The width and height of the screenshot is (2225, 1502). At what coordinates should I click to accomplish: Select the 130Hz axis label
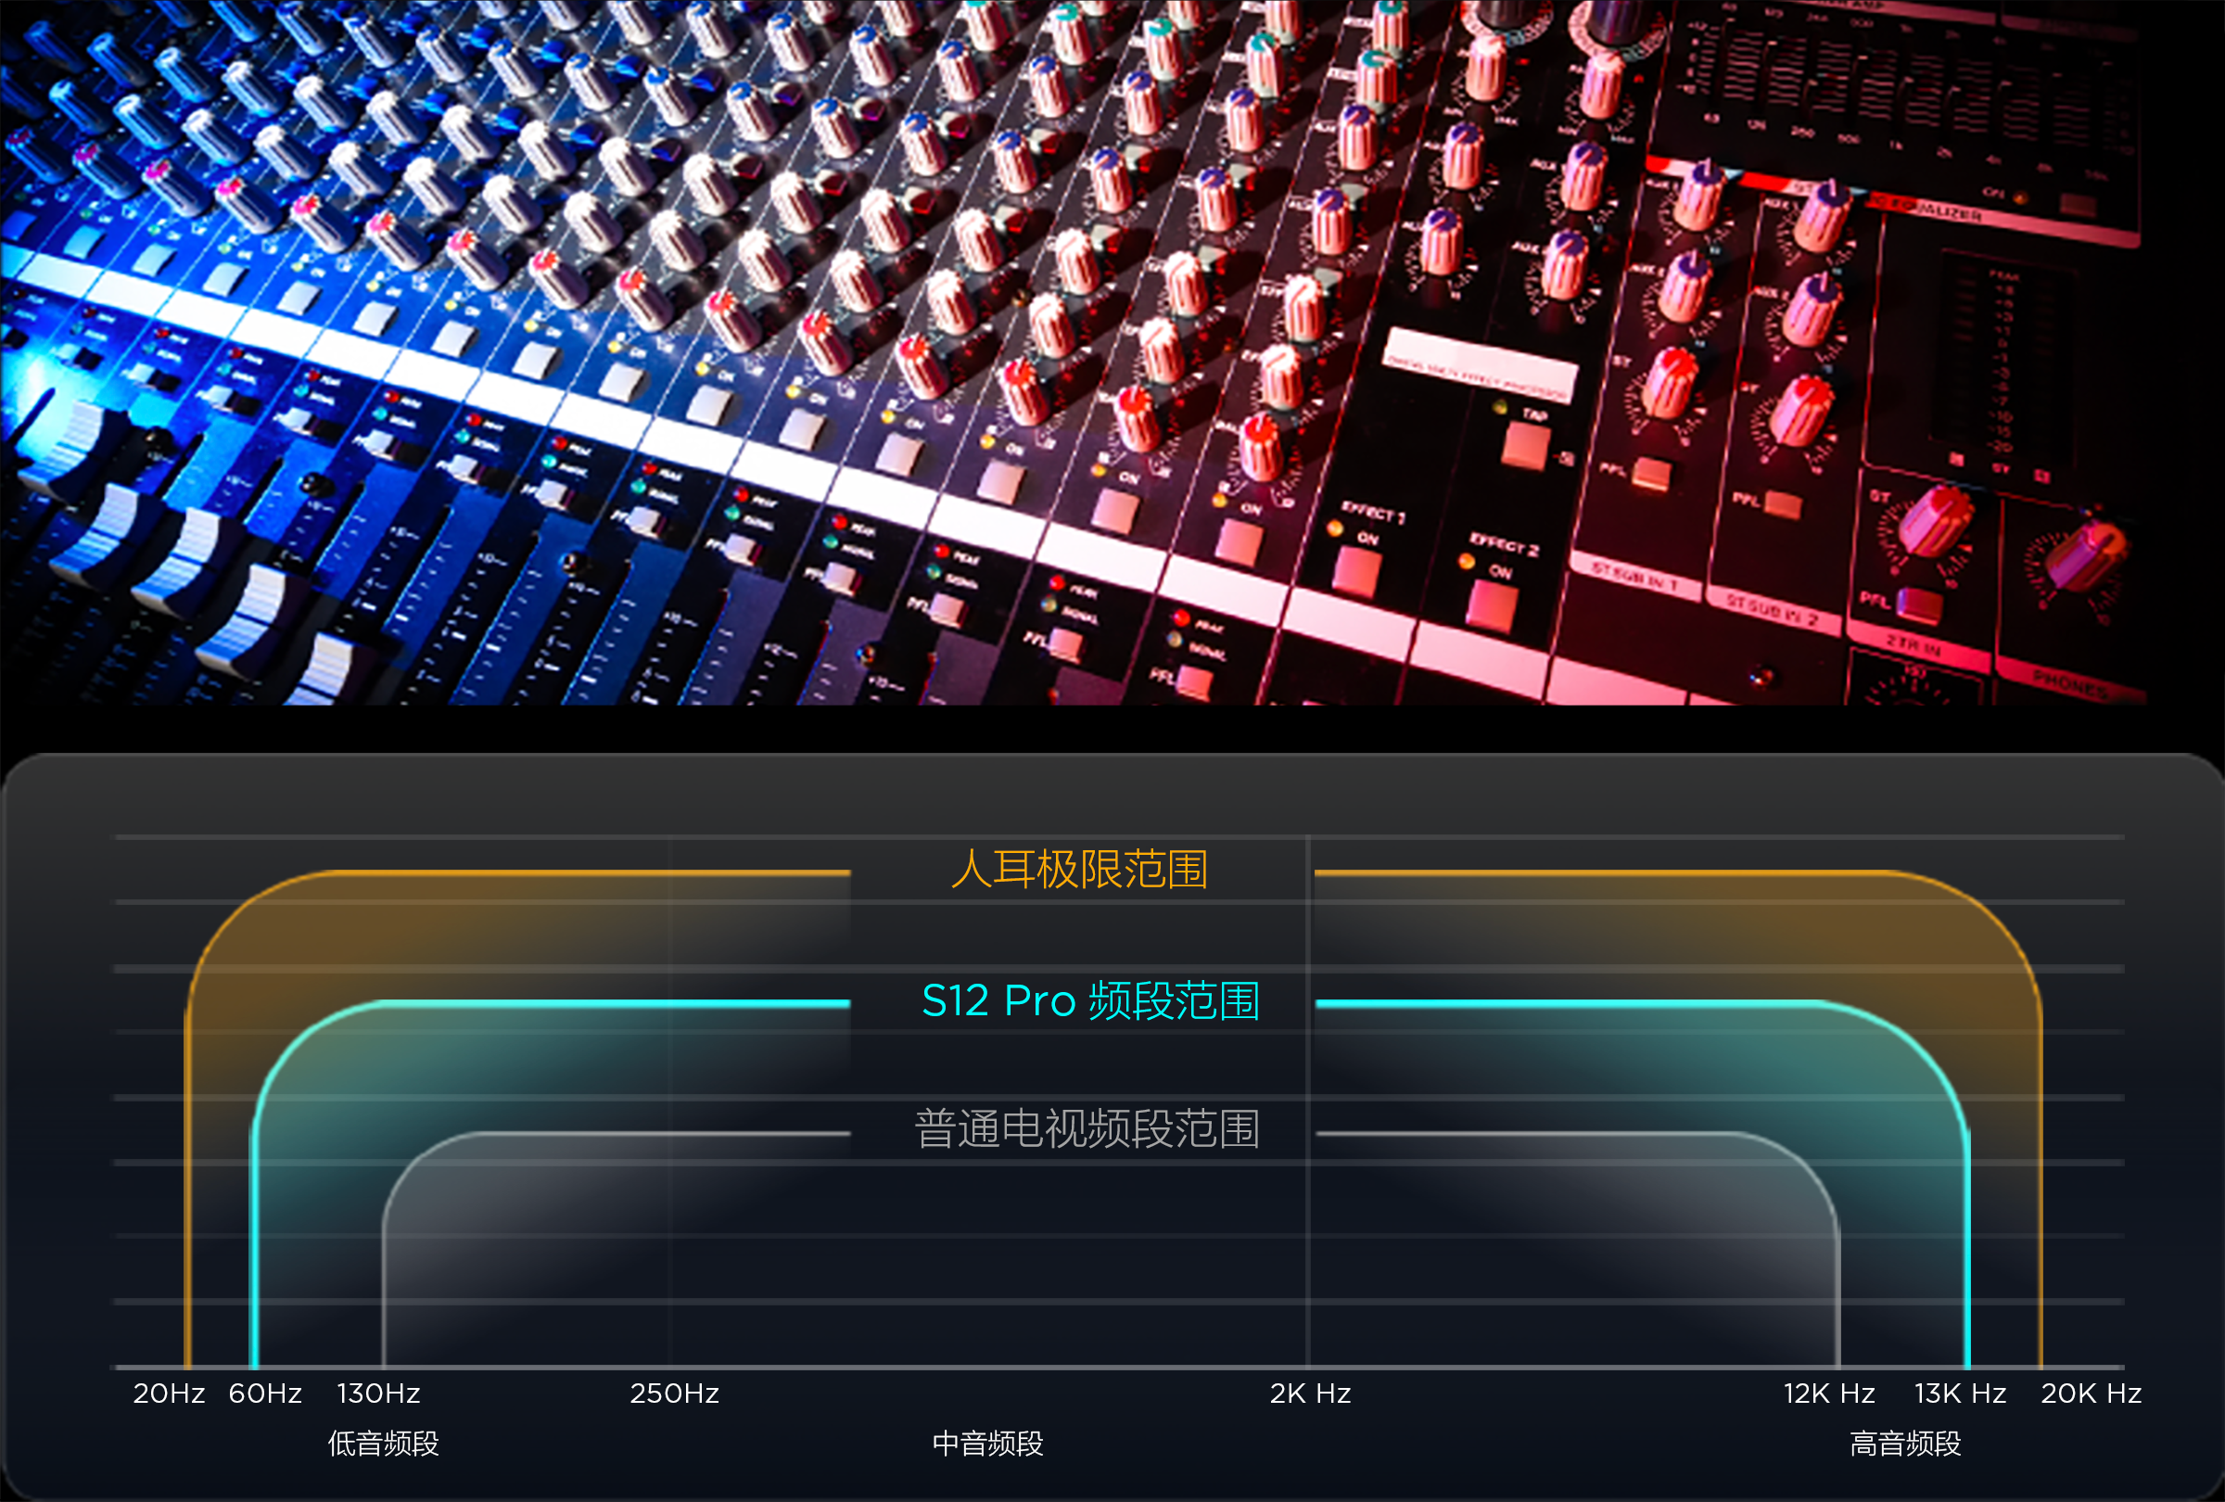coord(378,1394)
